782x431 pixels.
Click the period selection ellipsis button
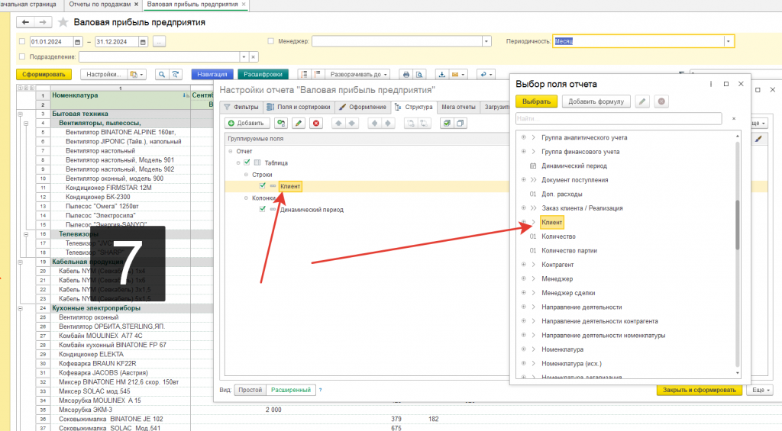tap(159, 42)
